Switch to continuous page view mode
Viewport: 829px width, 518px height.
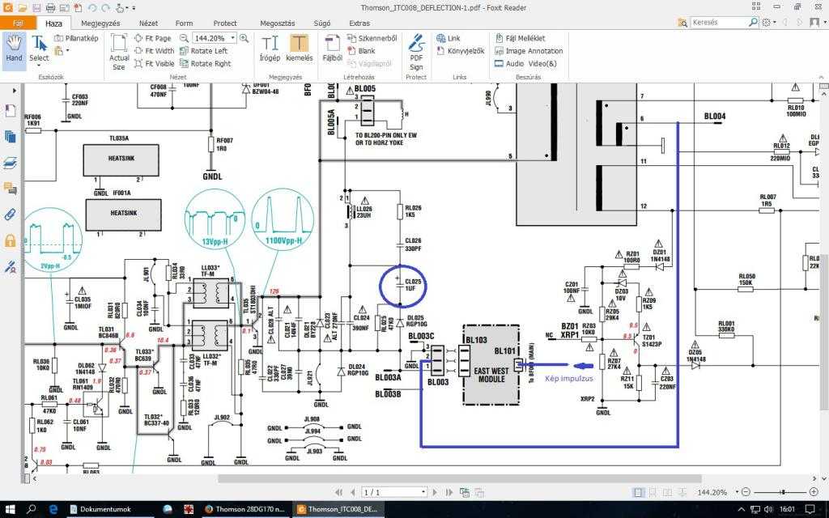point(653,492)
